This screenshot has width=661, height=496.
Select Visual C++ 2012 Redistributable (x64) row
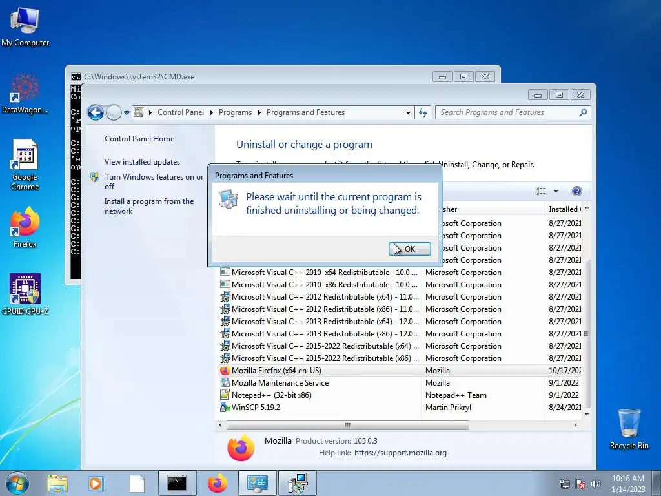point(400,297)
